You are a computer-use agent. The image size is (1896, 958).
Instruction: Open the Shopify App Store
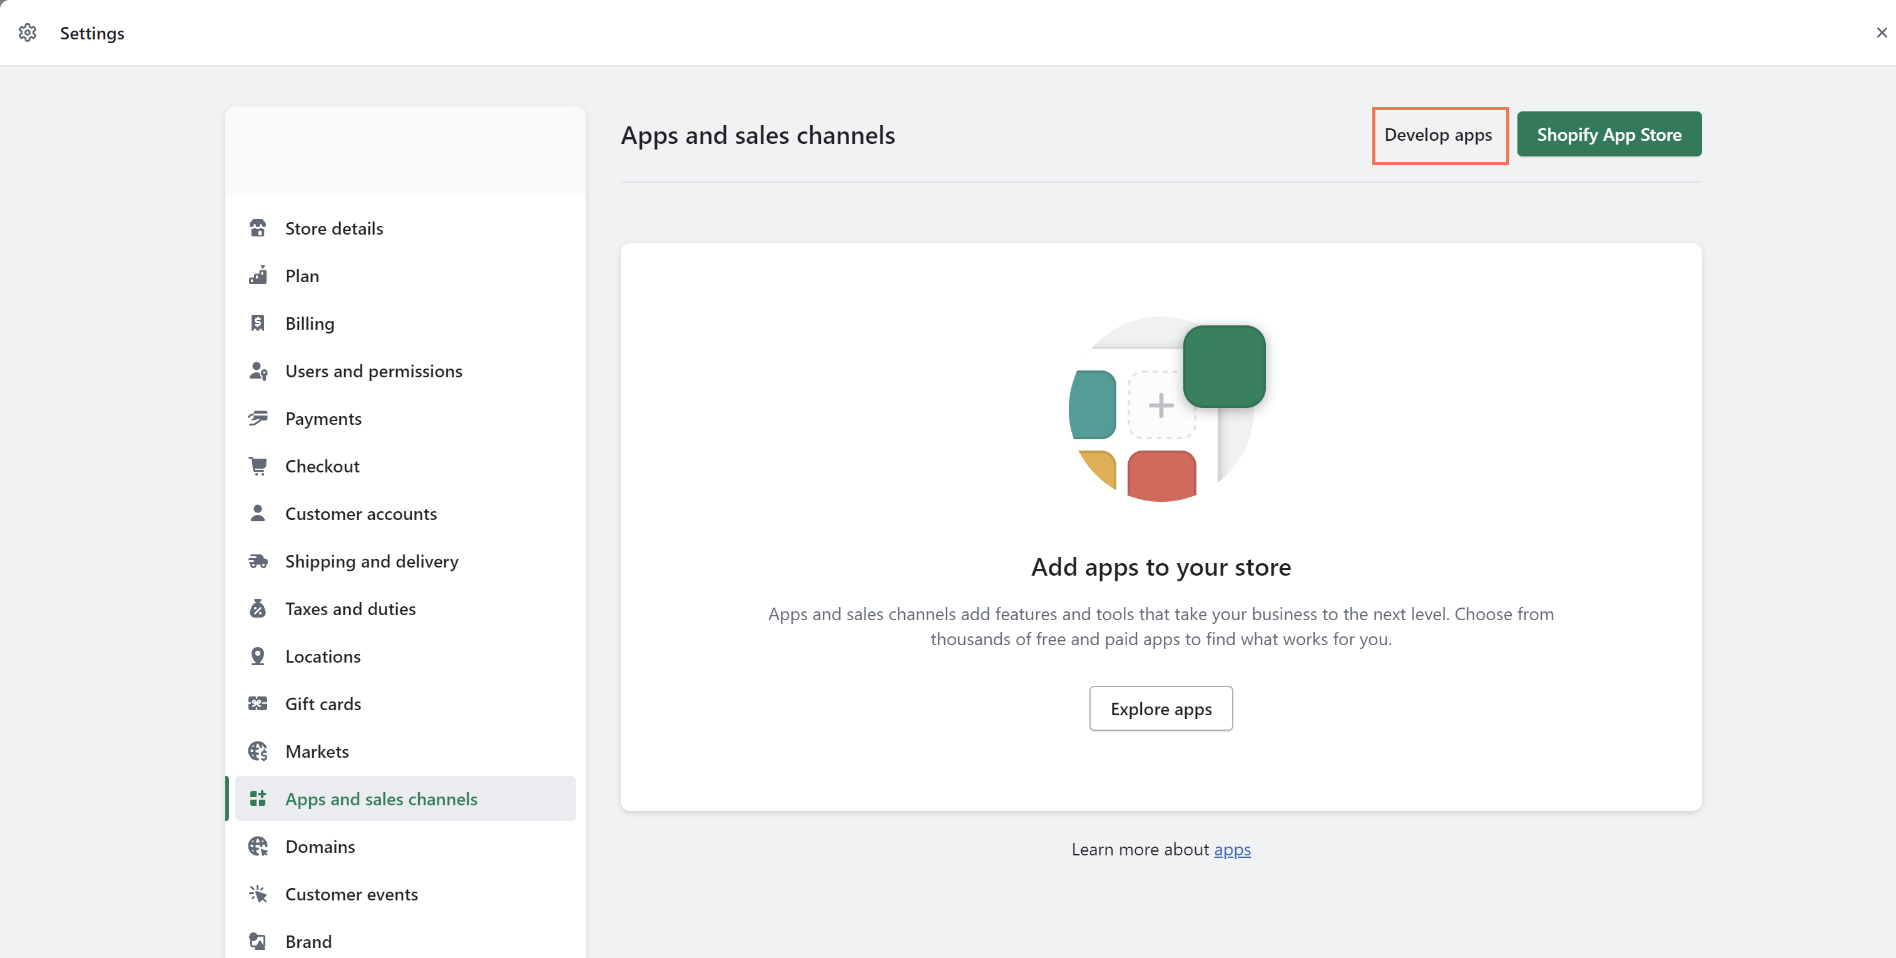click(x=1609, y=135)
